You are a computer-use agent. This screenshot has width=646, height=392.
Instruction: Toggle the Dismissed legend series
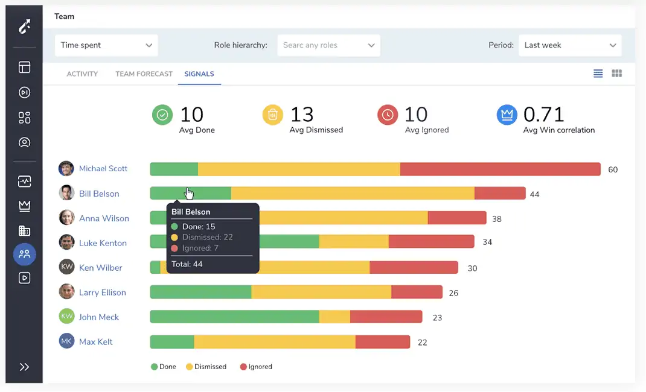(206, 367)
